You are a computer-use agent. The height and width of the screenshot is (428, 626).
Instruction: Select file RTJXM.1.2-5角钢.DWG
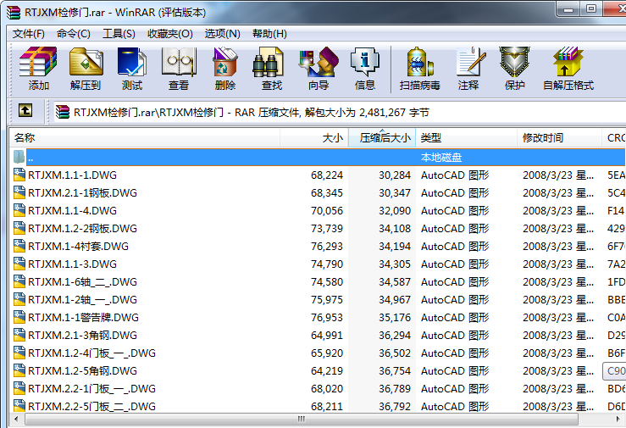[83, 371]
